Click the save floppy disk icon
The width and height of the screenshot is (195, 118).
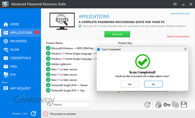point(184,104)
